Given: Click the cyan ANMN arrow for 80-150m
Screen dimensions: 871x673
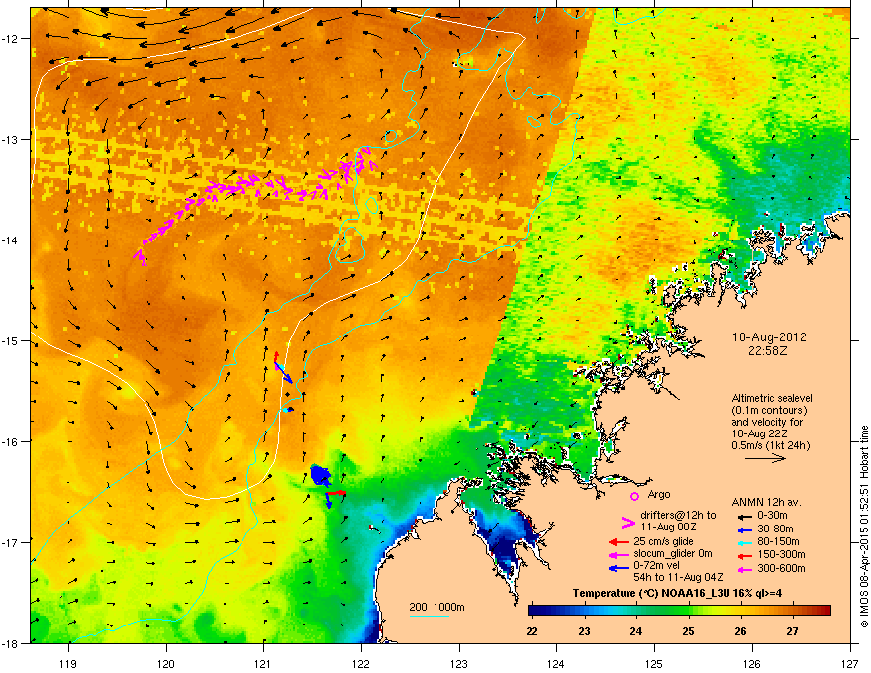Looking at the screenshot, I should point(743,542).
